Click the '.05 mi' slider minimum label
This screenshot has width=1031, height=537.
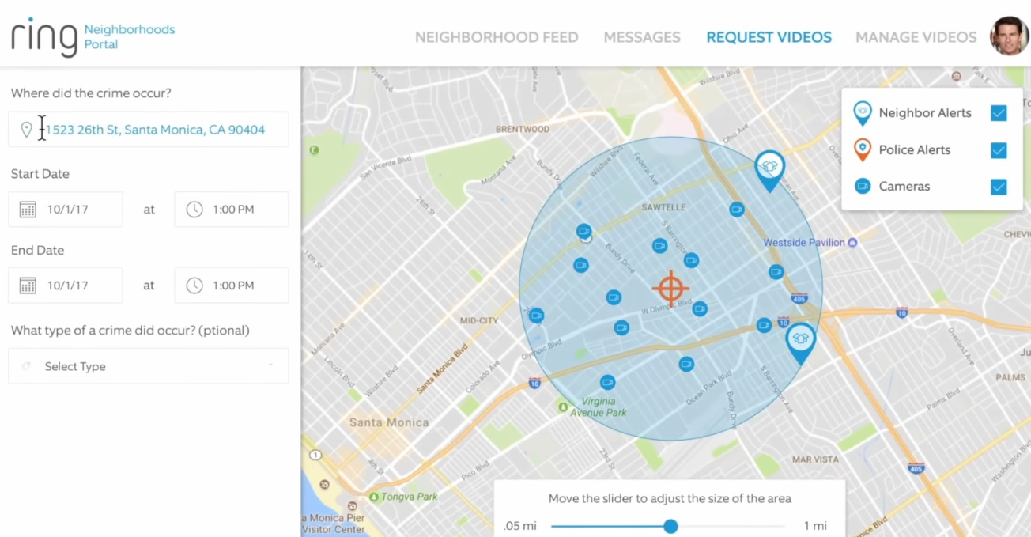[x=520, y=526]
